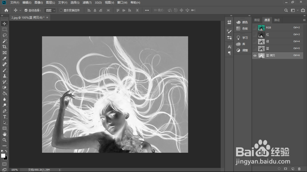Swap foreground and background colors
Viewport: 307px width, 172px height.
pyautogui.click(x=6, y=151)
